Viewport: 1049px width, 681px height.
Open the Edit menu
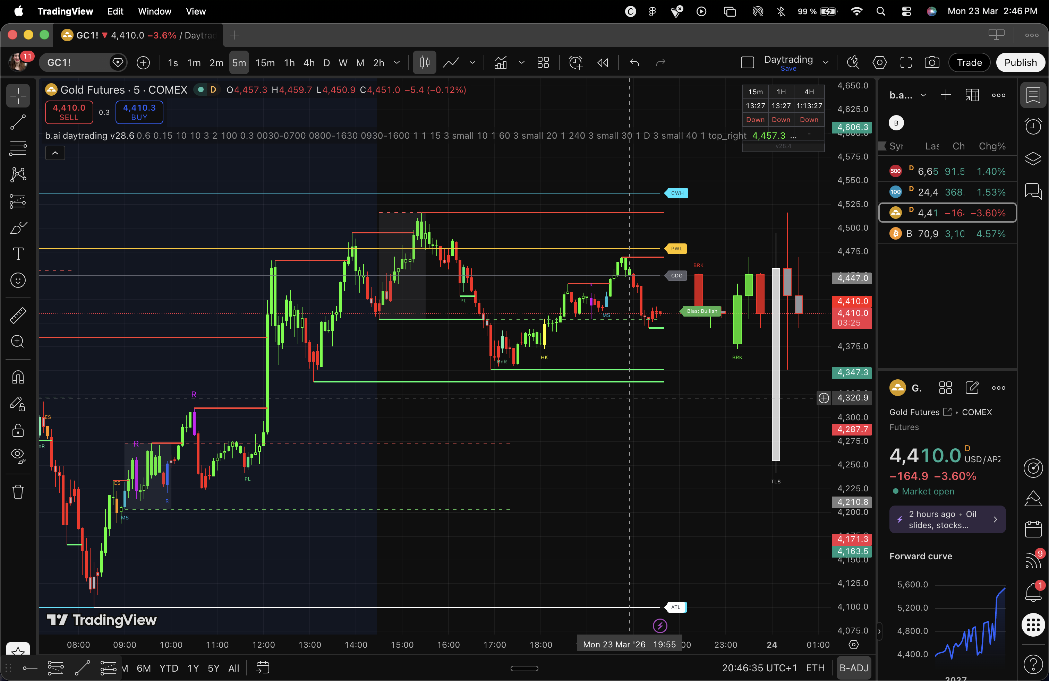[x=115, y=11]
